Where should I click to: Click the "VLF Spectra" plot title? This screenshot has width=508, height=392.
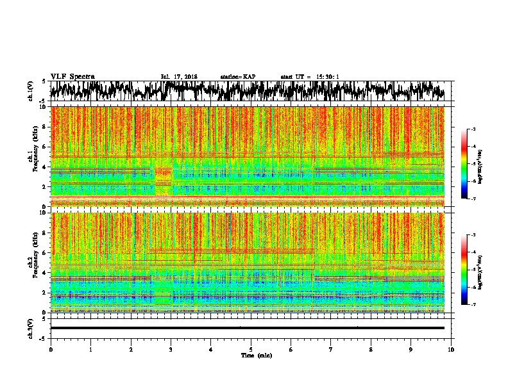point(72,76)
